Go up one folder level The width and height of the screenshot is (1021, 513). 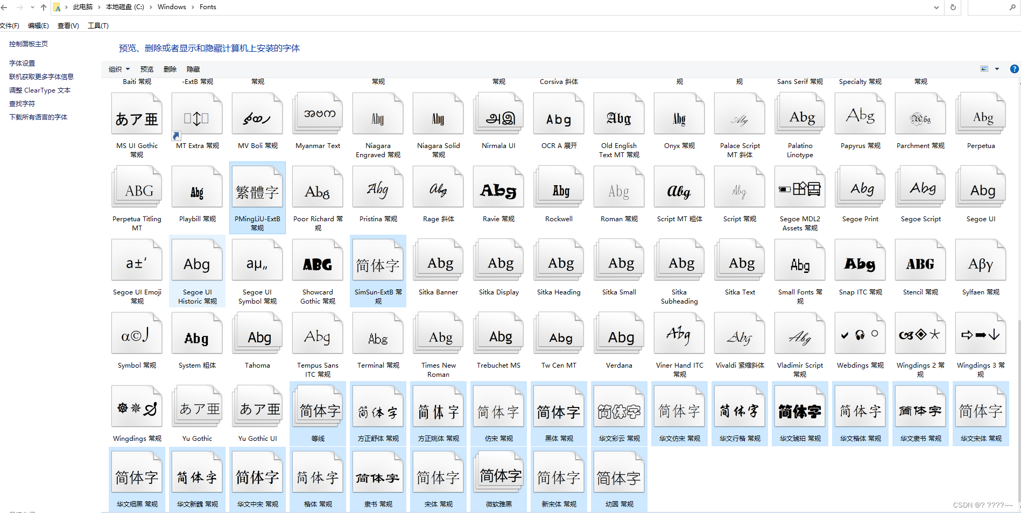(x=44, y=8)
